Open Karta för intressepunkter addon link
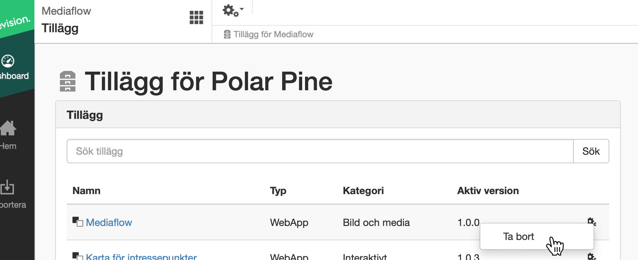 141,256
